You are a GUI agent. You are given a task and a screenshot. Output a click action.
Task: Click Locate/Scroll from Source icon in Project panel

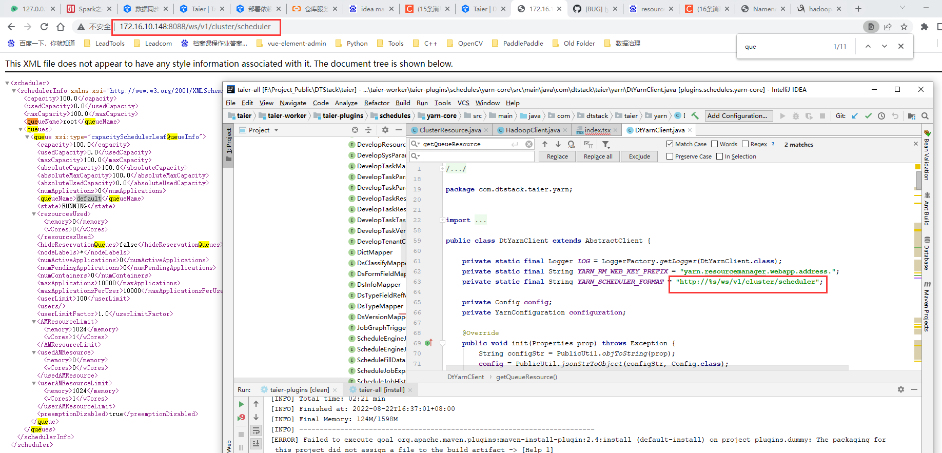point(355,130)
